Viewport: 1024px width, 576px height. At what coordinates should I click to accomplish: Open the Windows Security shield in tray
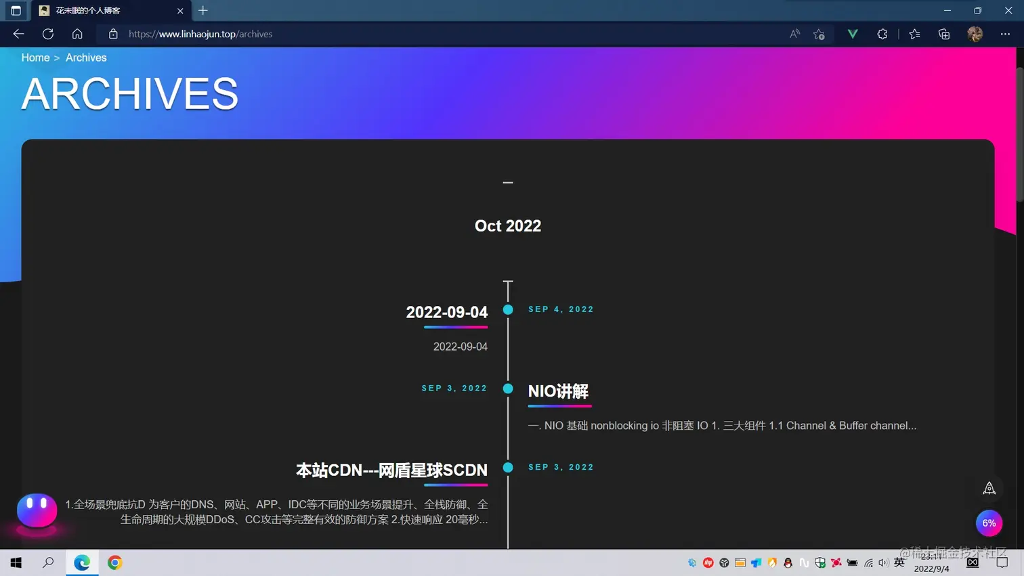coord(819,562)
